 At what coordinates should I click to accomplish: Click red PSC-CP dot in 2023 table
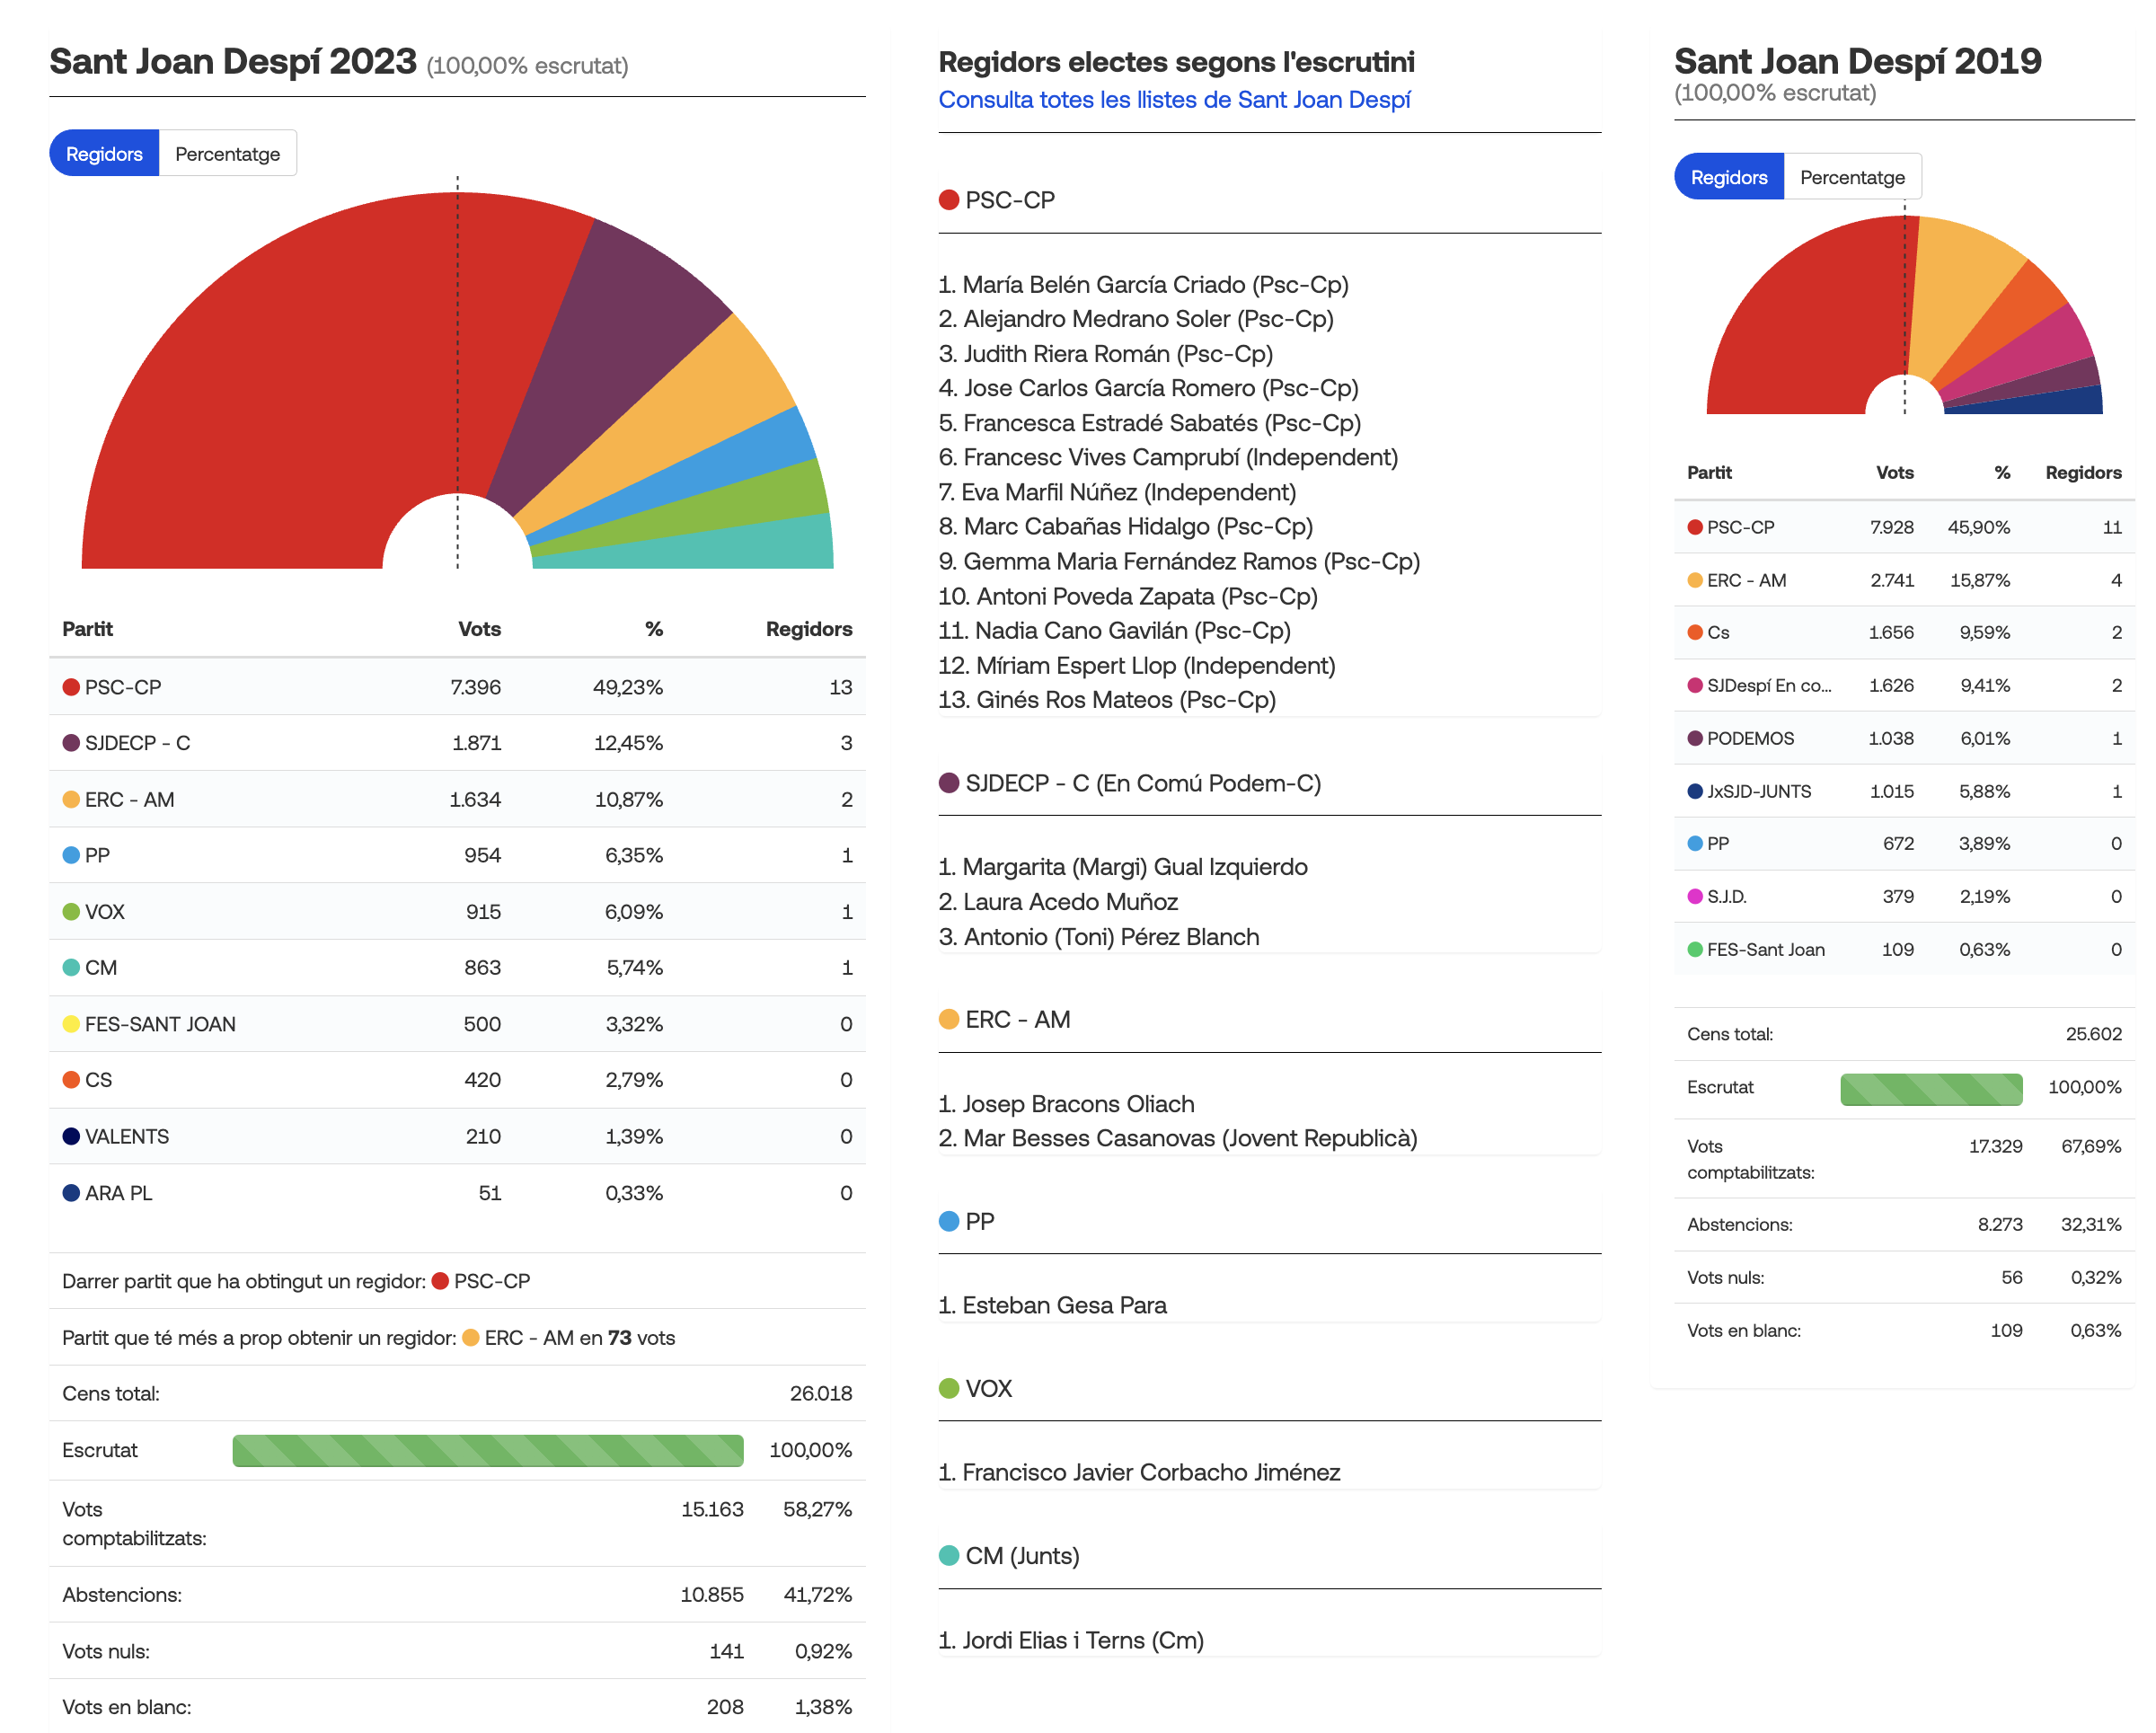click(71, 687)
